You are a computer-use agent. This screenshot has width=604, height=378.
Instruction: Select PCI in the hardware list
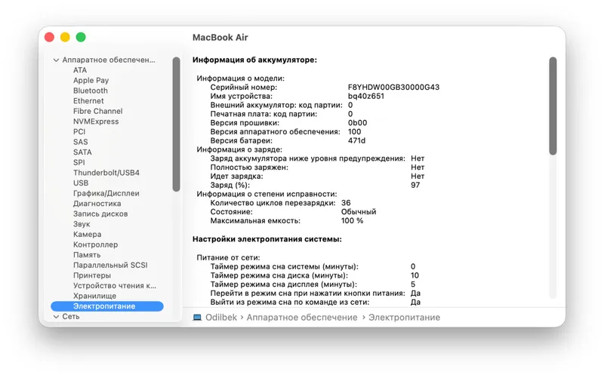[79, 131]
